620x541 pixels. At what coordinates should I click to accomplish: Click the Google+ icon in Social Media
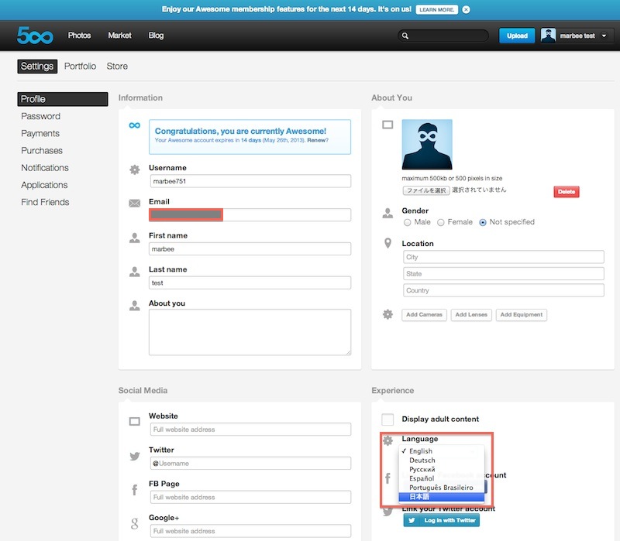pos(134,524)
